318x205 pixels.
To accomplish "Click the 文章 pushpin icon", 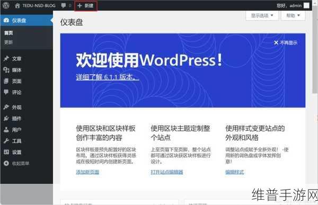I will click(6, 59).
